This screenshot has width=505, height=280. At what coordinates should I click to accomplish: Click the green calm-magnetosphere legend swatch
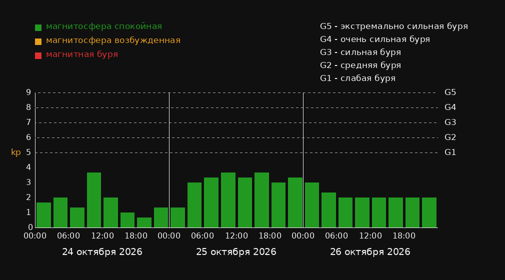click(38, 27)
